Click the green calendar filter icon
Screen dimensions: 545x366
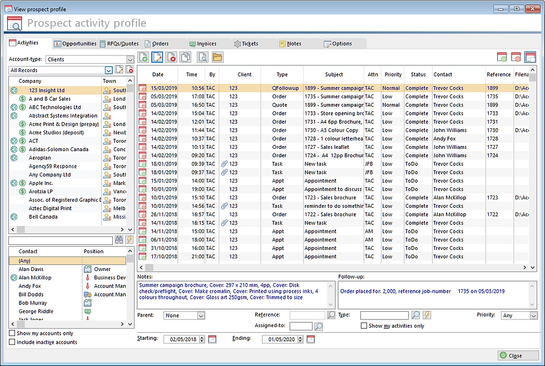point(502,57)
